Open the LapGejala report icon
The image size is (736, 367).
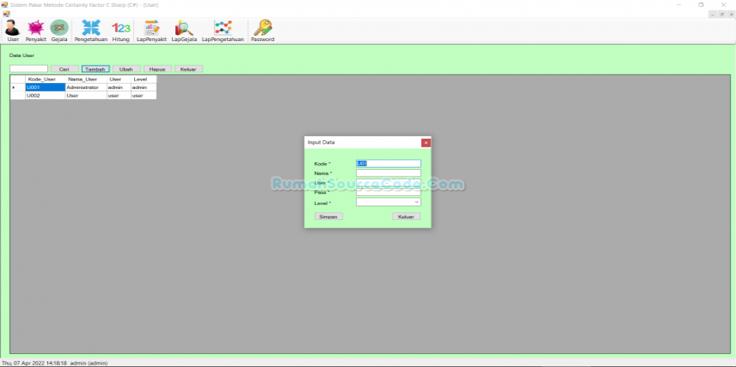click(184, 31)
